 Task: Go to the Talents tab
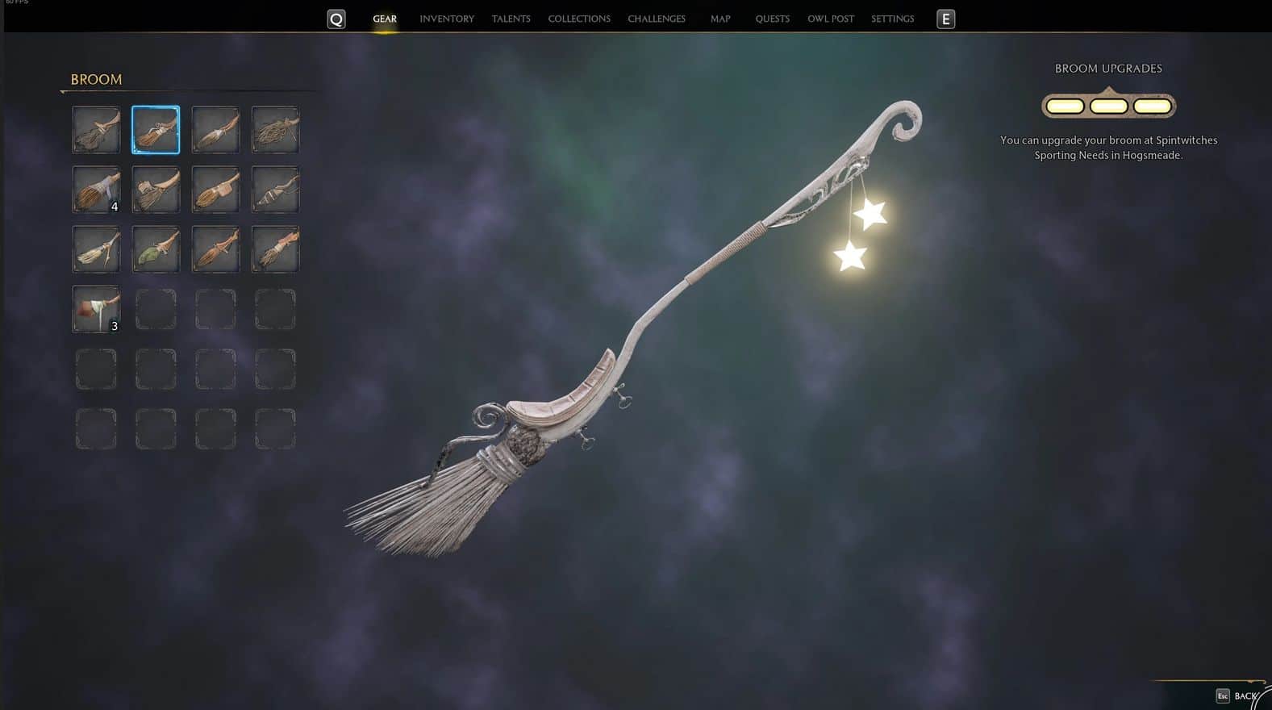point(511,19)
